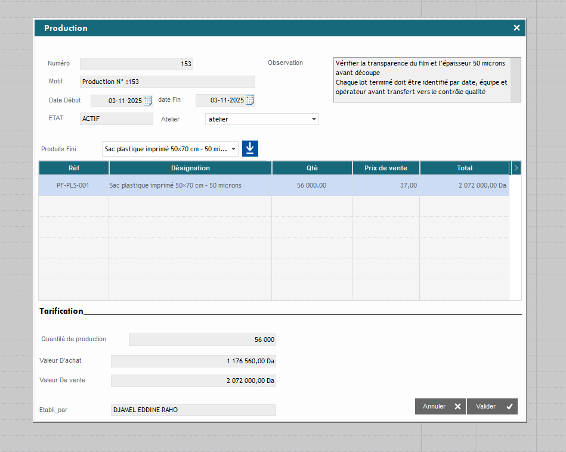Open the date Fin calendar picker
This screenshot has height=452, width=566.
click(x=250, y=101)
